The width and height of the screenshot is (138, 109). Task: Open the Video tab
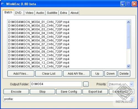29,13
